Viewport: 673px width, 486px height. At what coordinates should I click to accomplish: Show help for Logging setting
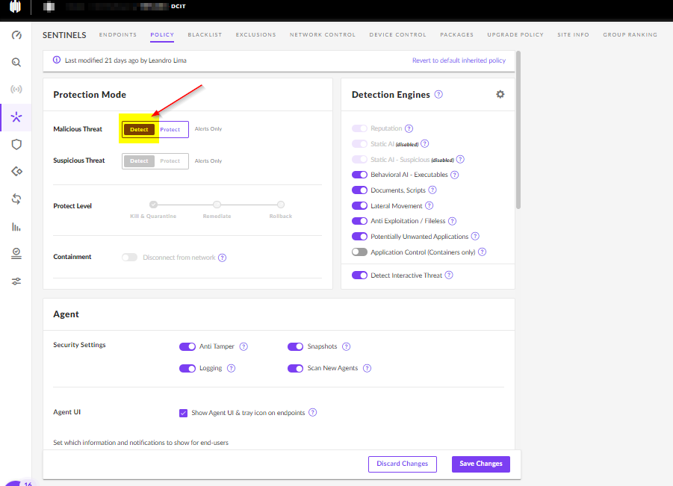(231, 369)
